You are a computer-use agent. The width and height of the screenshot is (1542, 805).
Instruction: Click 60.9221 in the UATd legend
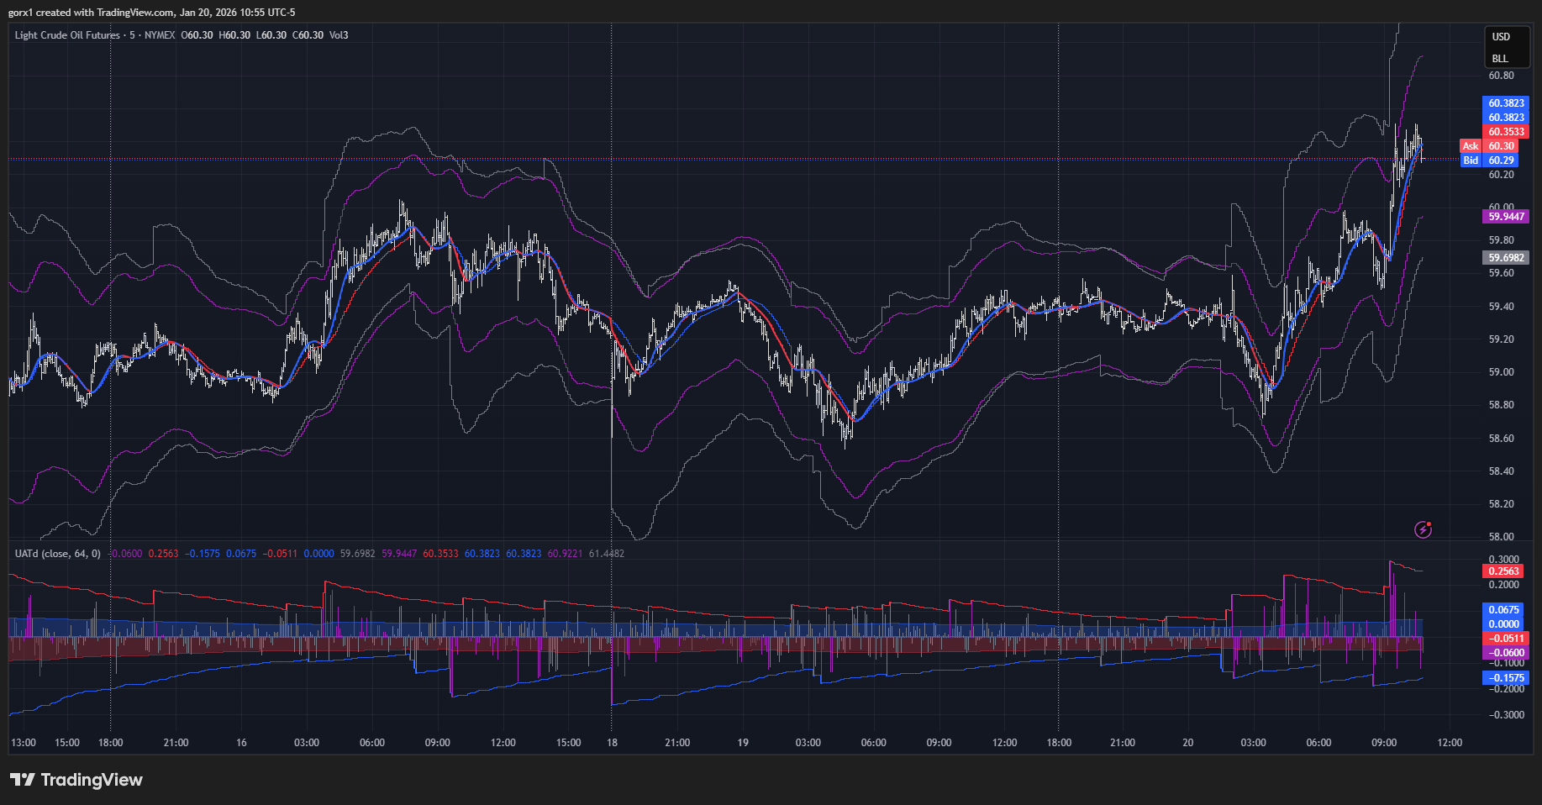point(565,554)
